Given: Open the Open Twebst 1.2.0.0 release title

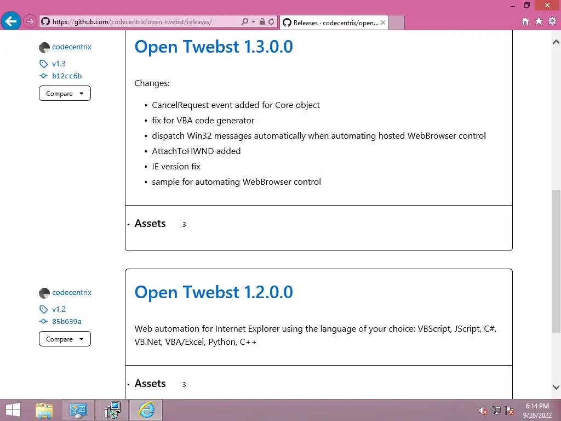Looking at the screenshot, I should pos(214,292).
